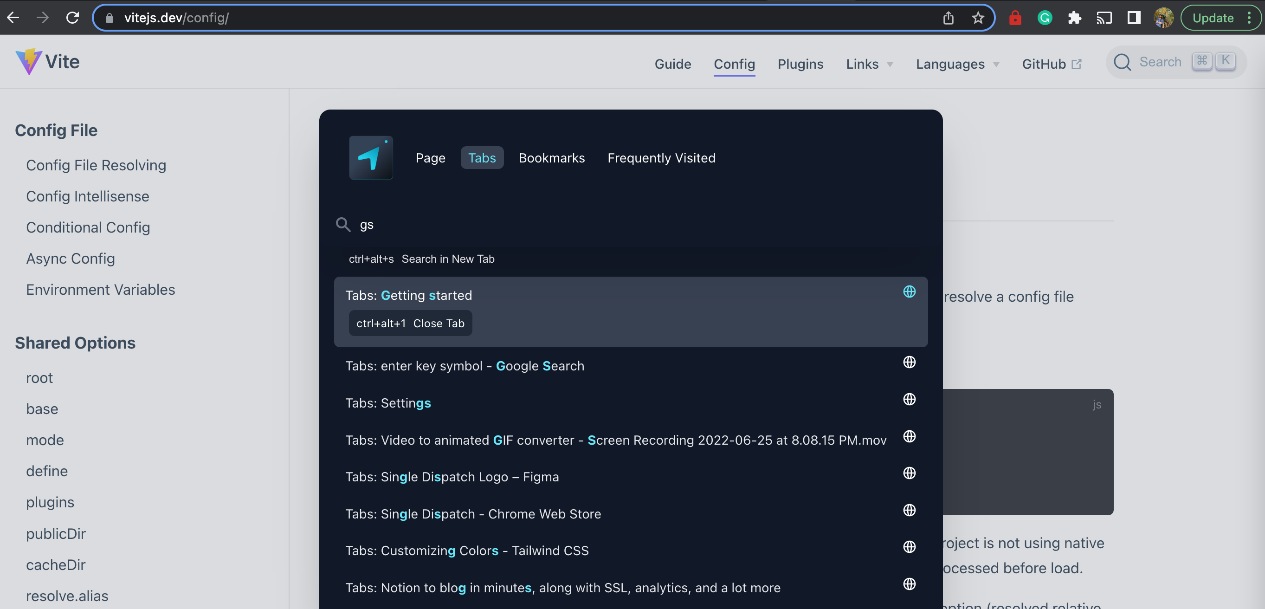Switch to the Frequently Visited tab
The height and width of the screenshot is (609, 1265).
(661, 158)
